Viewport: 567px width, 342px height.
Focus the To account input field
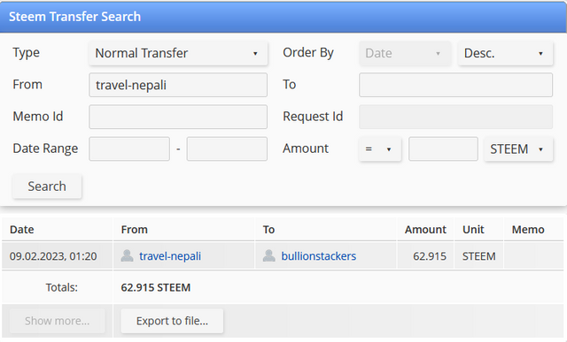(455, 85)
